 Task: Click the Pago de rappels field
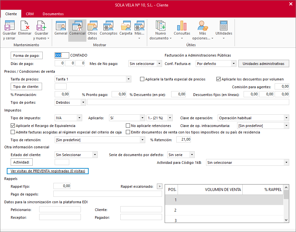108,194
